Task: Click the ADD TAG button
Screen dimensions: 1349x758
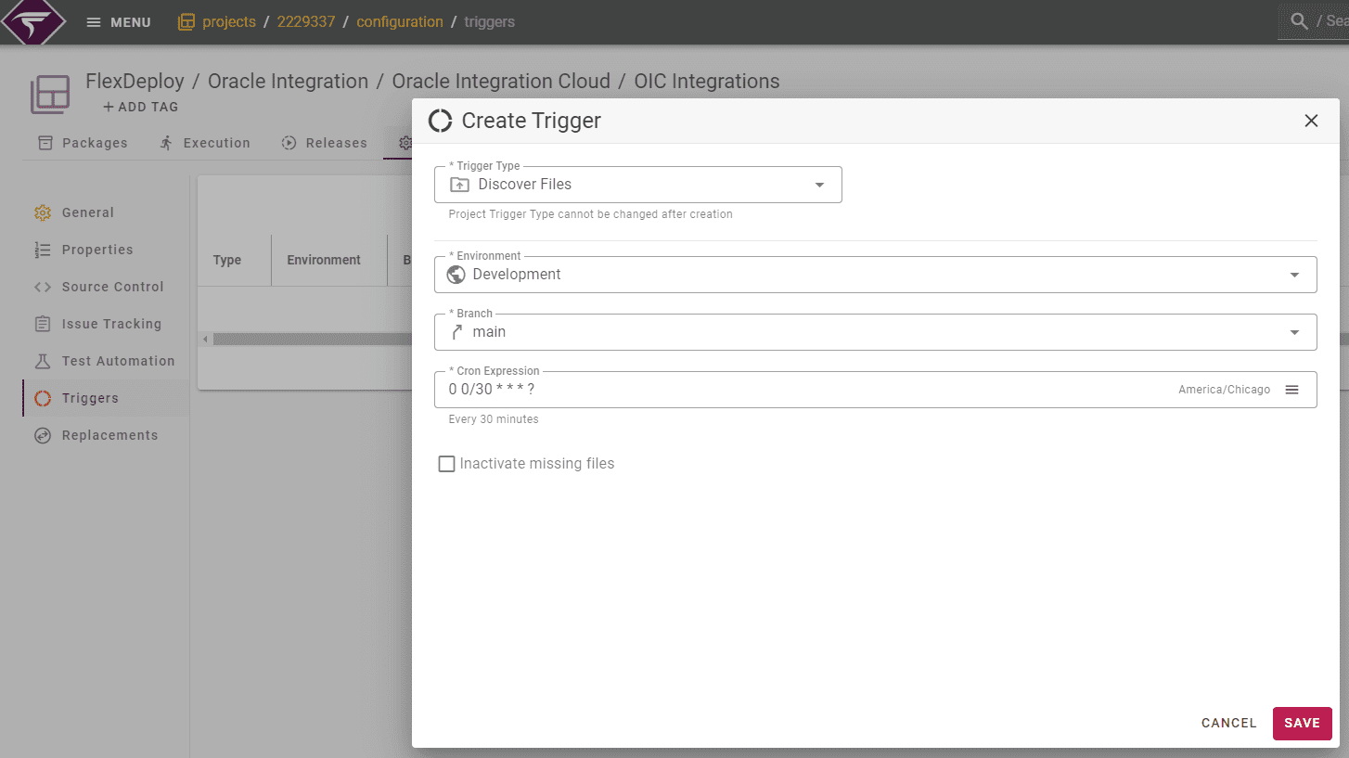Action: [140, 107]
